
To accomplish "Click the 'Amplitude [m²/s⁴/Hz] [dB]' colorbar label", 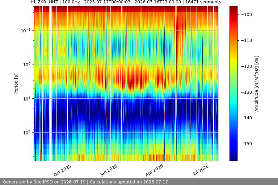I will point(257,84).
